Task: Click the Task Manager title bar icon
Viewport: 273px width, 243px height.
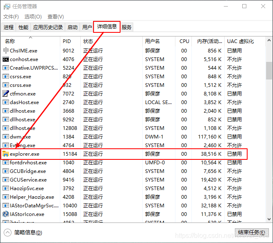Action: [x=7, y=7]
